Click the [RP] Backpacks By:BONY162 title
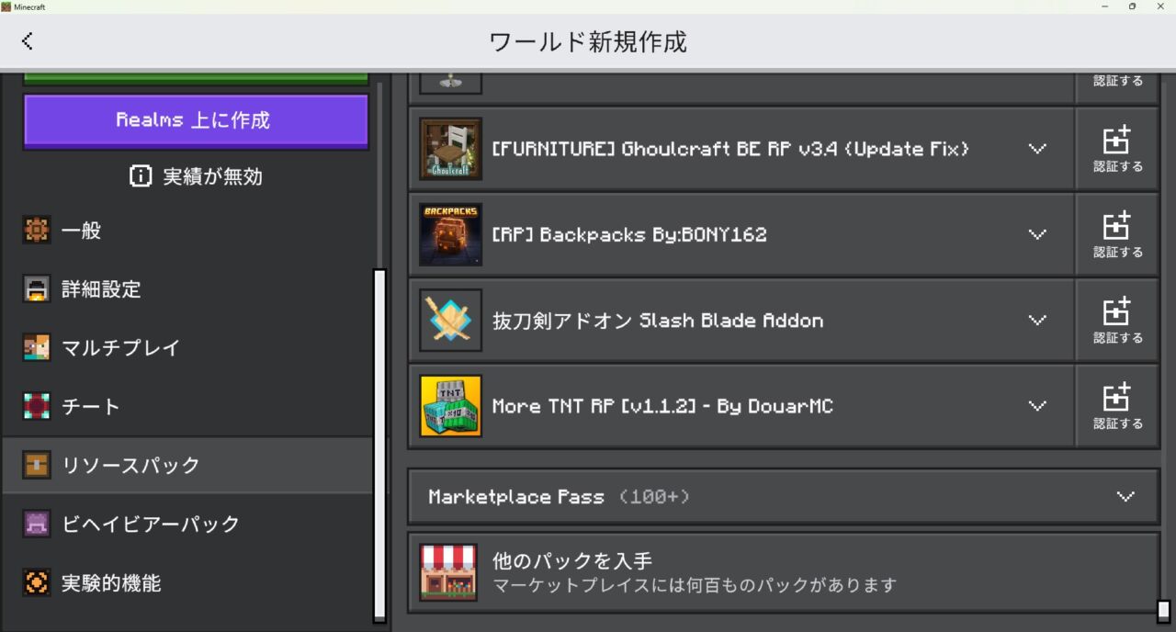Screen dimensions: 1176x632 tap(629, 234)
